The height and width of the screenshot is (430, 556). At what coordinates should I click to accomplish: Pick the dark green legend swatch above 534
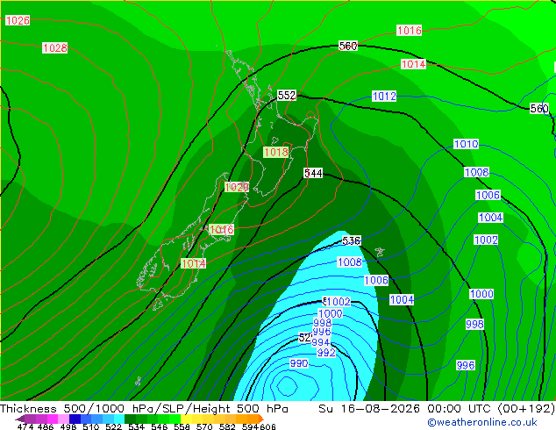[x=130, y=419]
